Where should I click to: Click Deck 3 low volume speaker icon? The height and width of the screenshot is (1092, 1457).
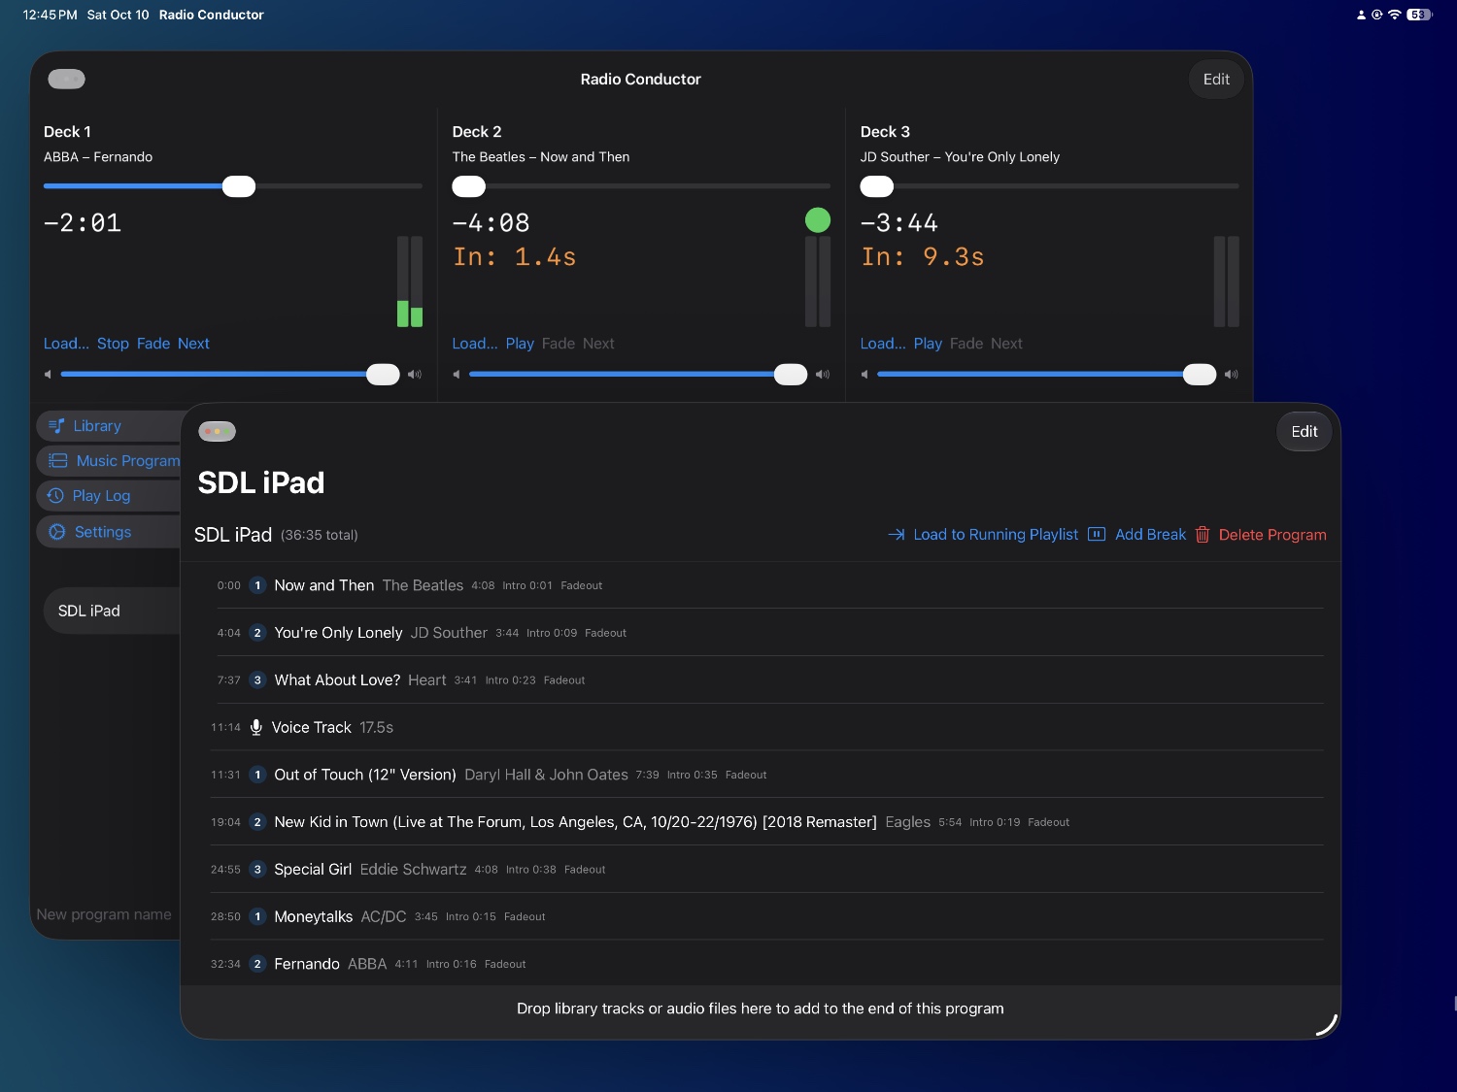click(x=864, y=375)
